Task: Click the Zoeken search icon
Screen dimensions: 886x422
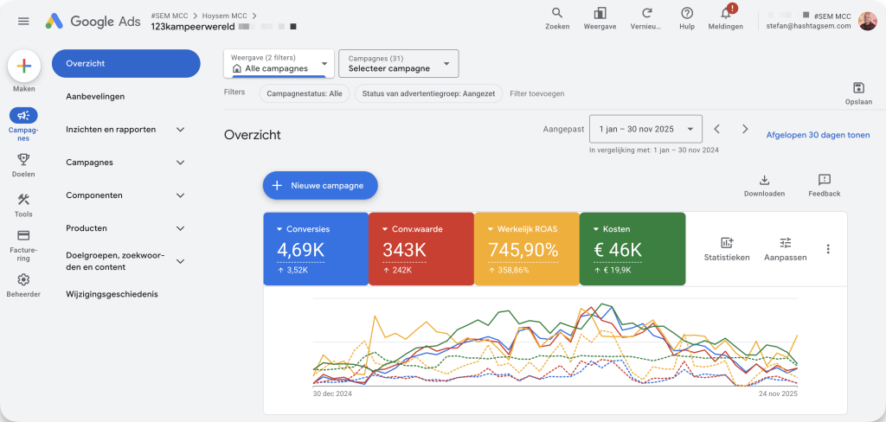Action: pos(557,13)
